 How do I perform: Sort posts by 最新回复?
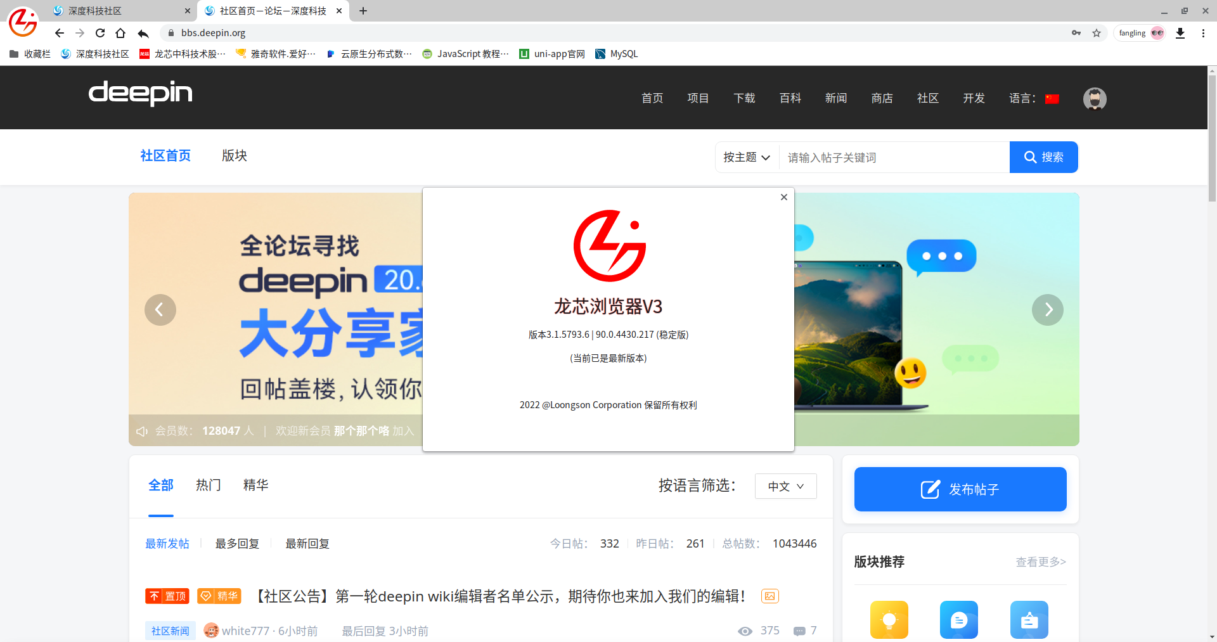pos(307,544)
